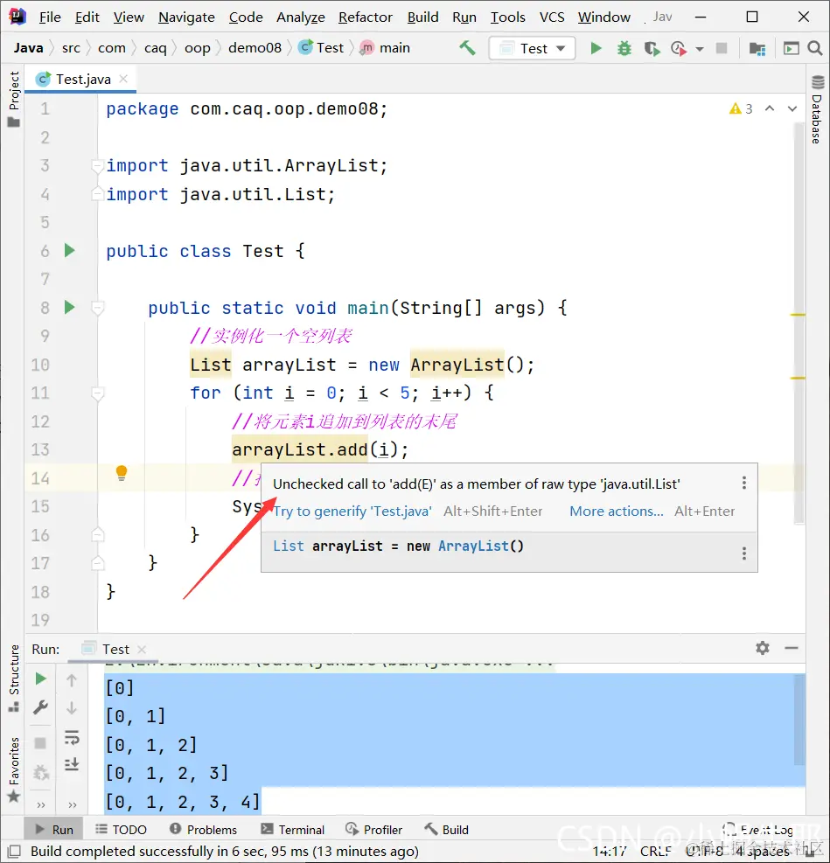Image resolution: width=830 pixels, height=863 pixels.
Task: Click Run panel stop square button
Action: click(x=41, y=743)
